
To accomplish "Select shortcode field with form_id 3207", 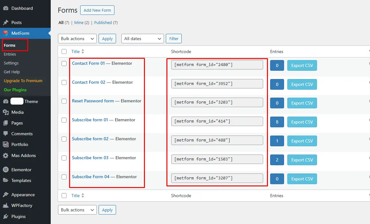I will (217, 178).
